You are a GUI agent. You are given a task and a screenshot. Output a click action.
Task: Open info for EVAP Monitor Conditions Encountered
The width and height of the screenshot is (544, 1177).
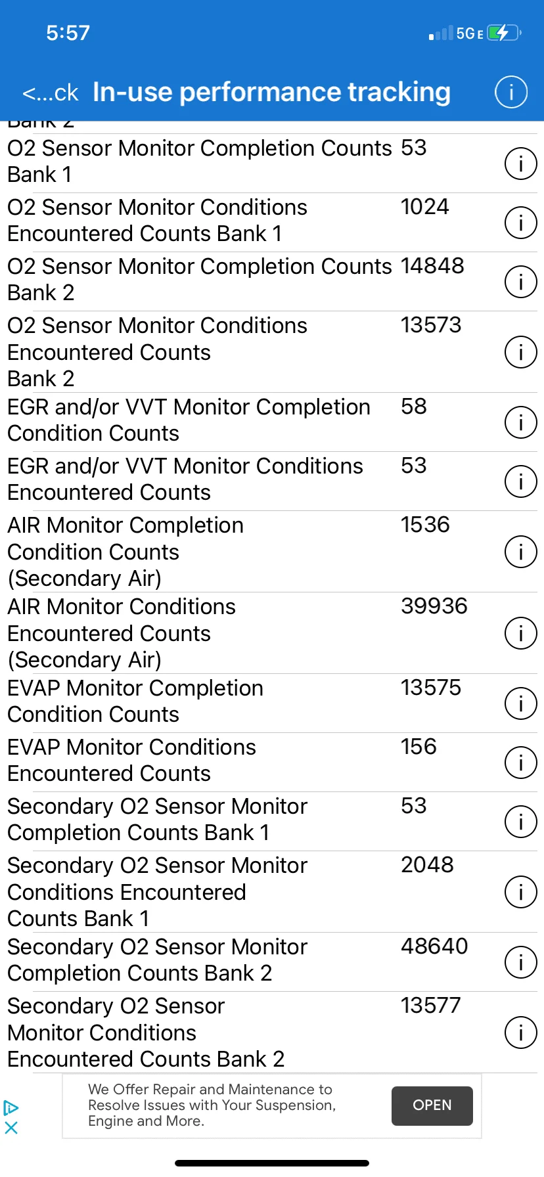tap(520, 763)
